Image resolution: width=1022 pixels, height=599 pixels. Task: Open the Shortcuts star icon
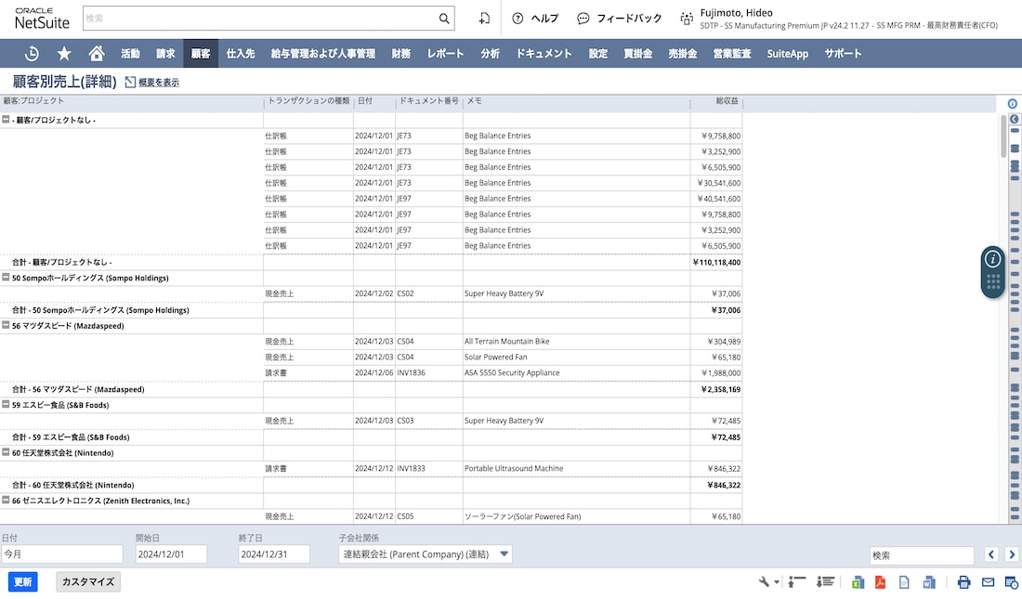(64, 54)
